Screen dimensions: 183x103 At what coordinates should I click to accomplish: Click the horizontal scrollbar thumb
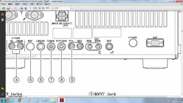point(113,96)
